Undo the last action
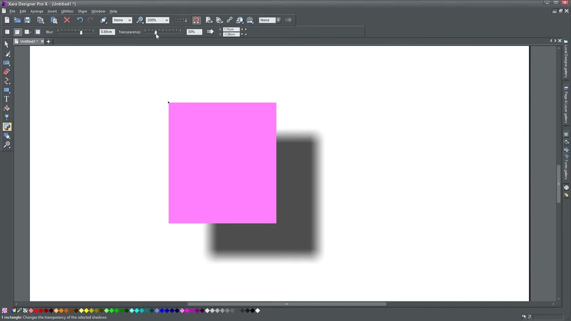Viewport: 571px width, 321px height. [x=79, y=20]
